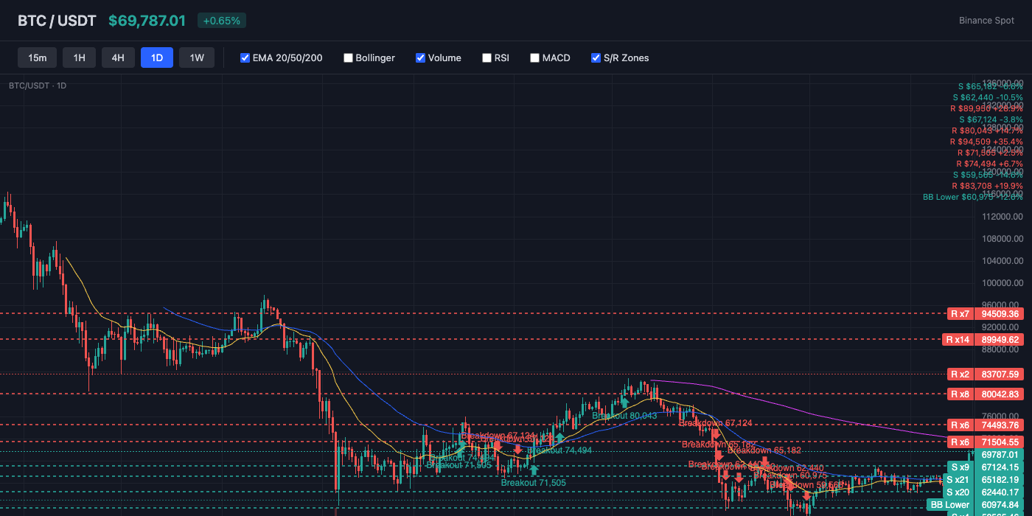Click the 89949.62 price label
This screenshot has width=1032, height=516.
point(1000,339)
